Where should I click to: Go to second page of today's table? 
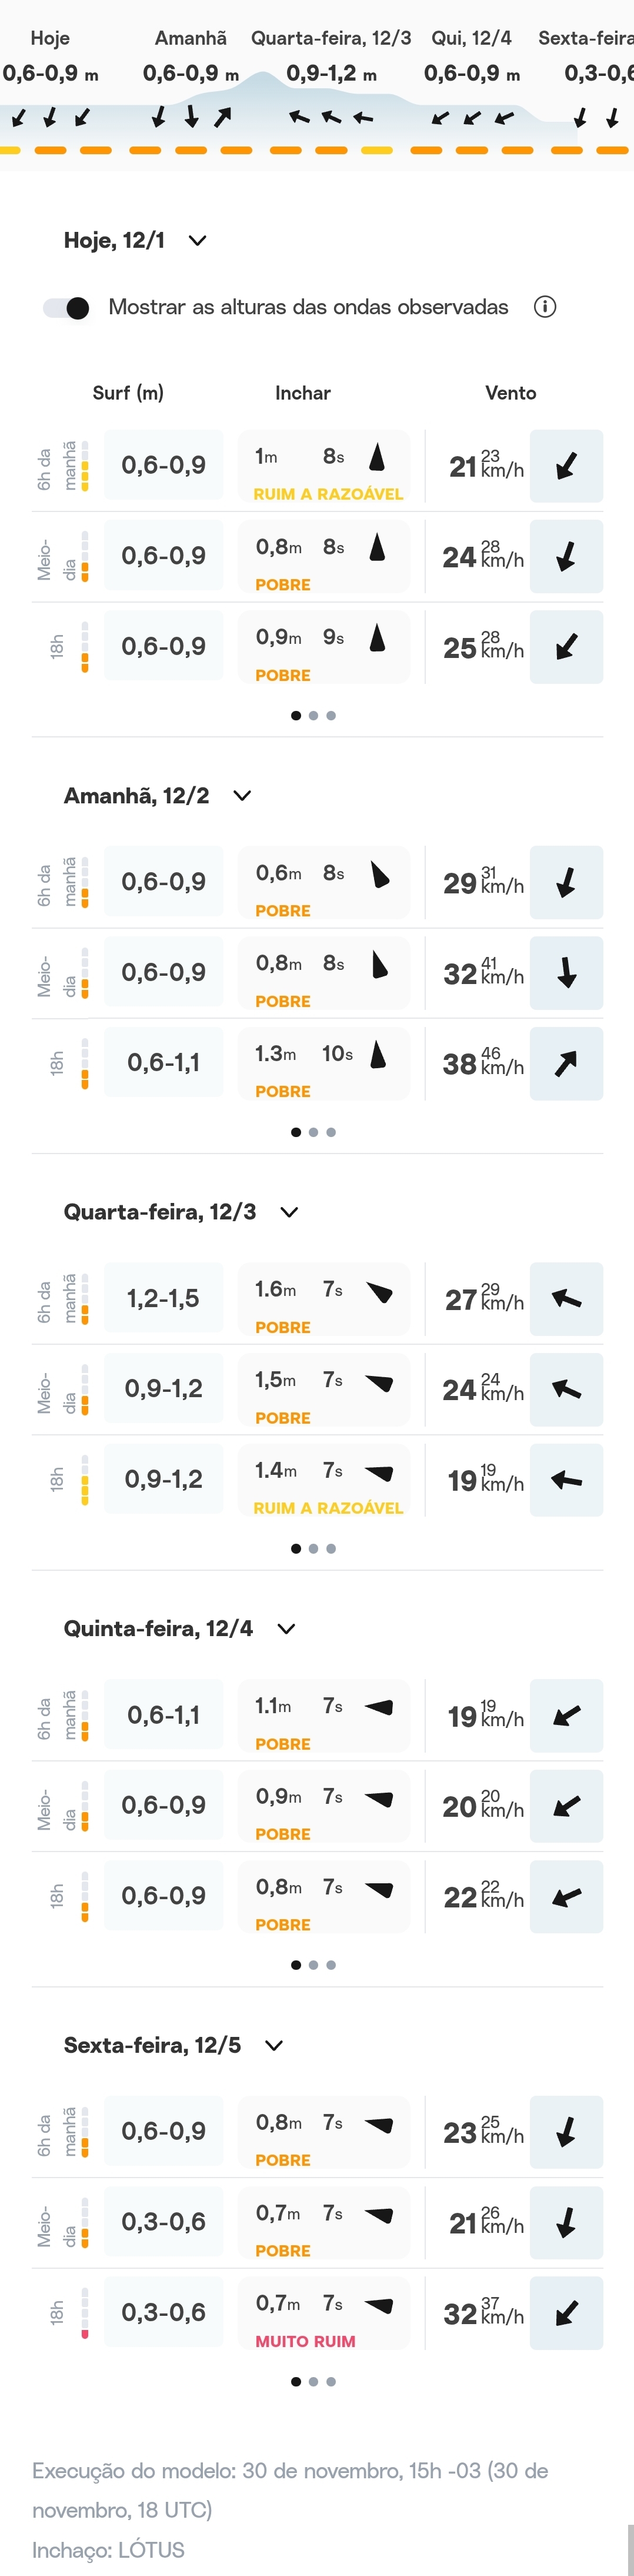314,716
